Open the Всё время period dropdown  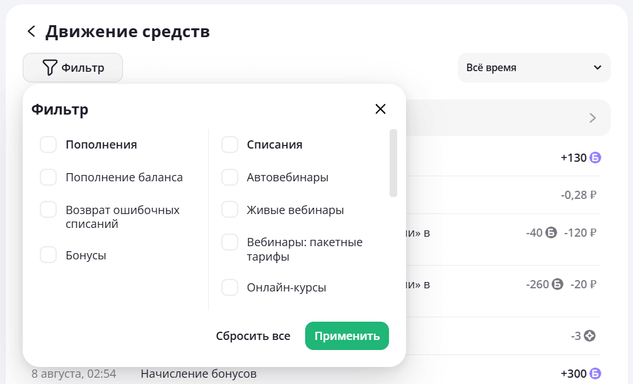tap(533, 67)
